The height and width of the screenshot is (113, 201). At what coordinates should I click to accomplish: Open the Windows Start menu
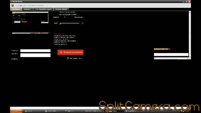pyautogui.click(x=16, y=111)
